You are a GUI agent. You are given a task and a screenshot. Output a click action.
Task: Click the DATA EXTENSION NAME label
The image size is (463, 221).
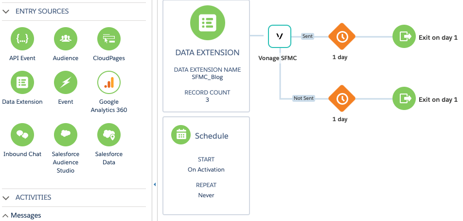coord(207,70)
